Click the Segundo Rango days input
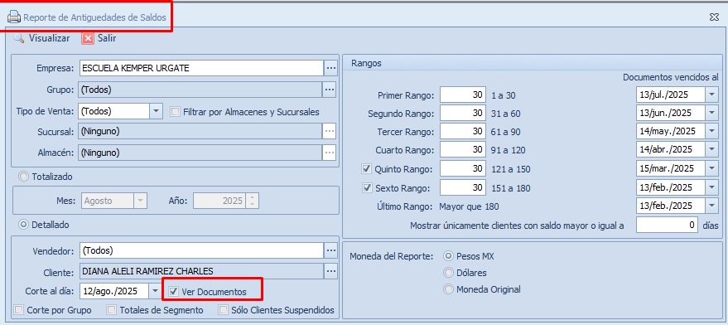 [463, 113]
